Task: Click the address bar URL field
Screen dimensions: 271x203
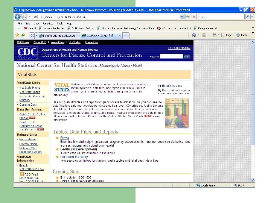Action: pyautogui.click(x=107, y=17)
